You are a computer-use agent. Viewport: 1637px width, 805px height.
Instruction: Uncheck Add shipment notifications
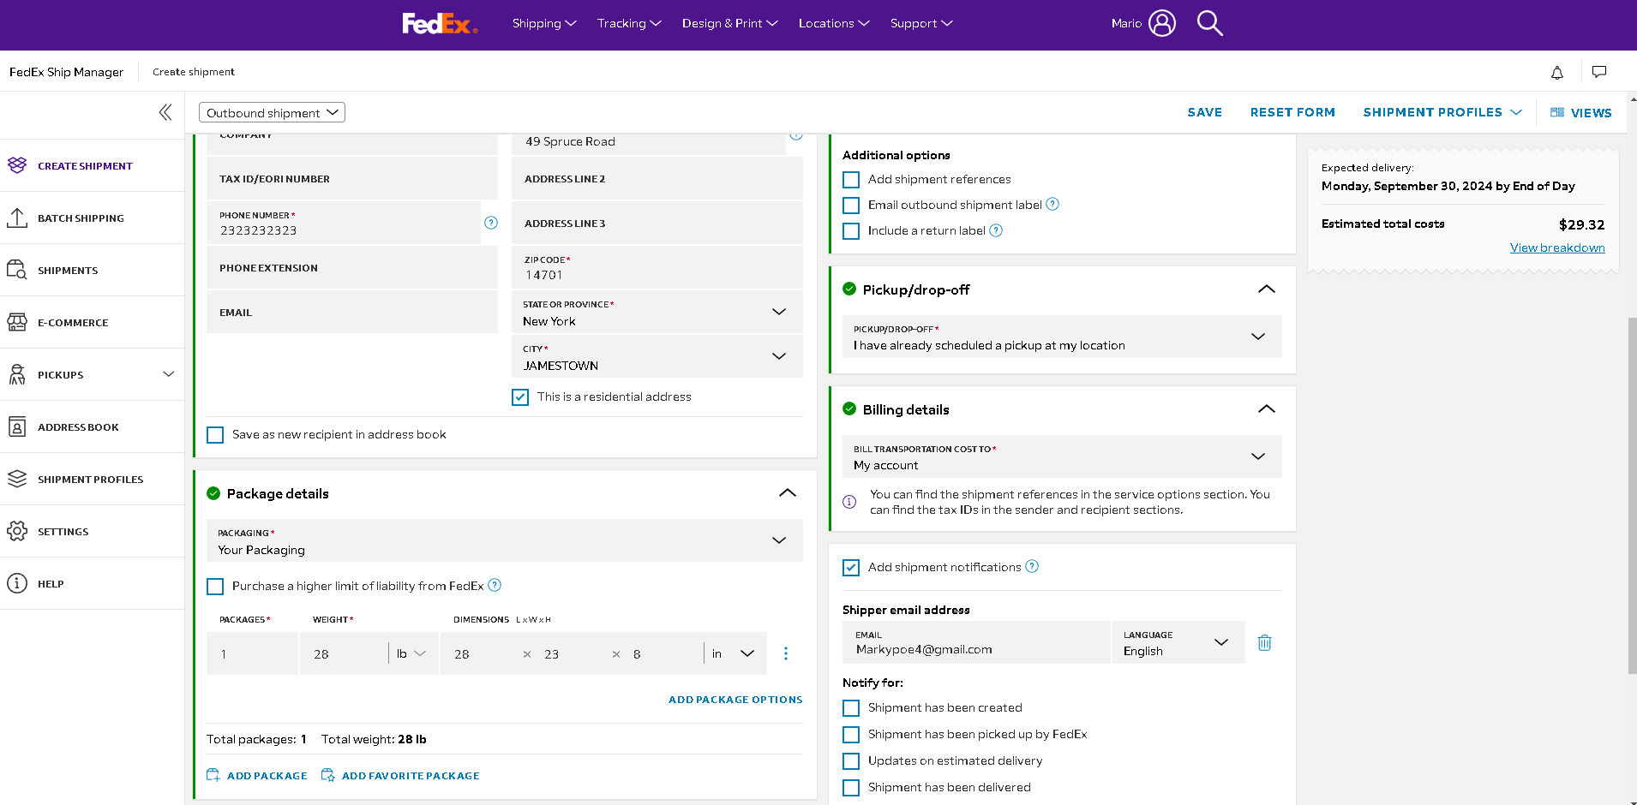click(x=851, y=568)
